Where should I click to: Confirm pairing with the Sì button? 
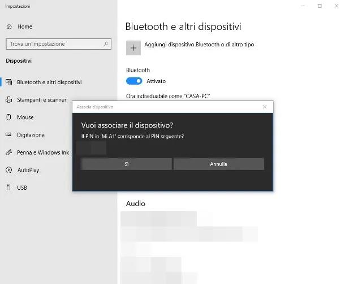pos(126,164)
